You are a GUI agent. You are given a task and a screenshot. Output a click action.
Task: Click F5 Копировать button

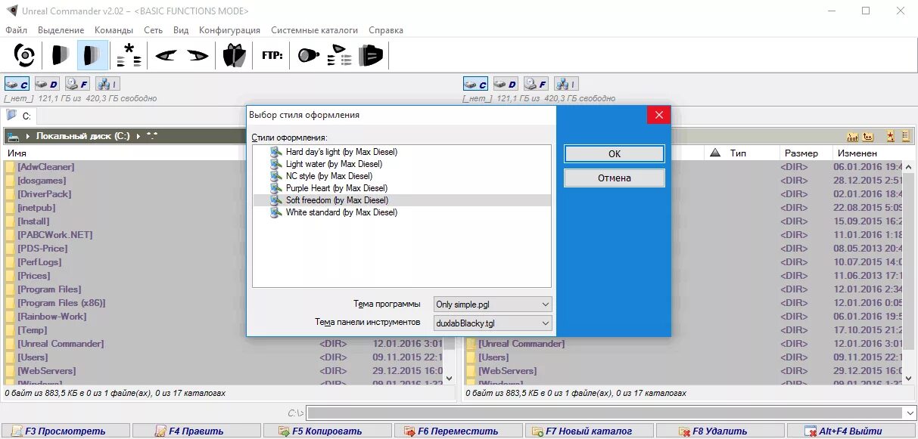327,431
